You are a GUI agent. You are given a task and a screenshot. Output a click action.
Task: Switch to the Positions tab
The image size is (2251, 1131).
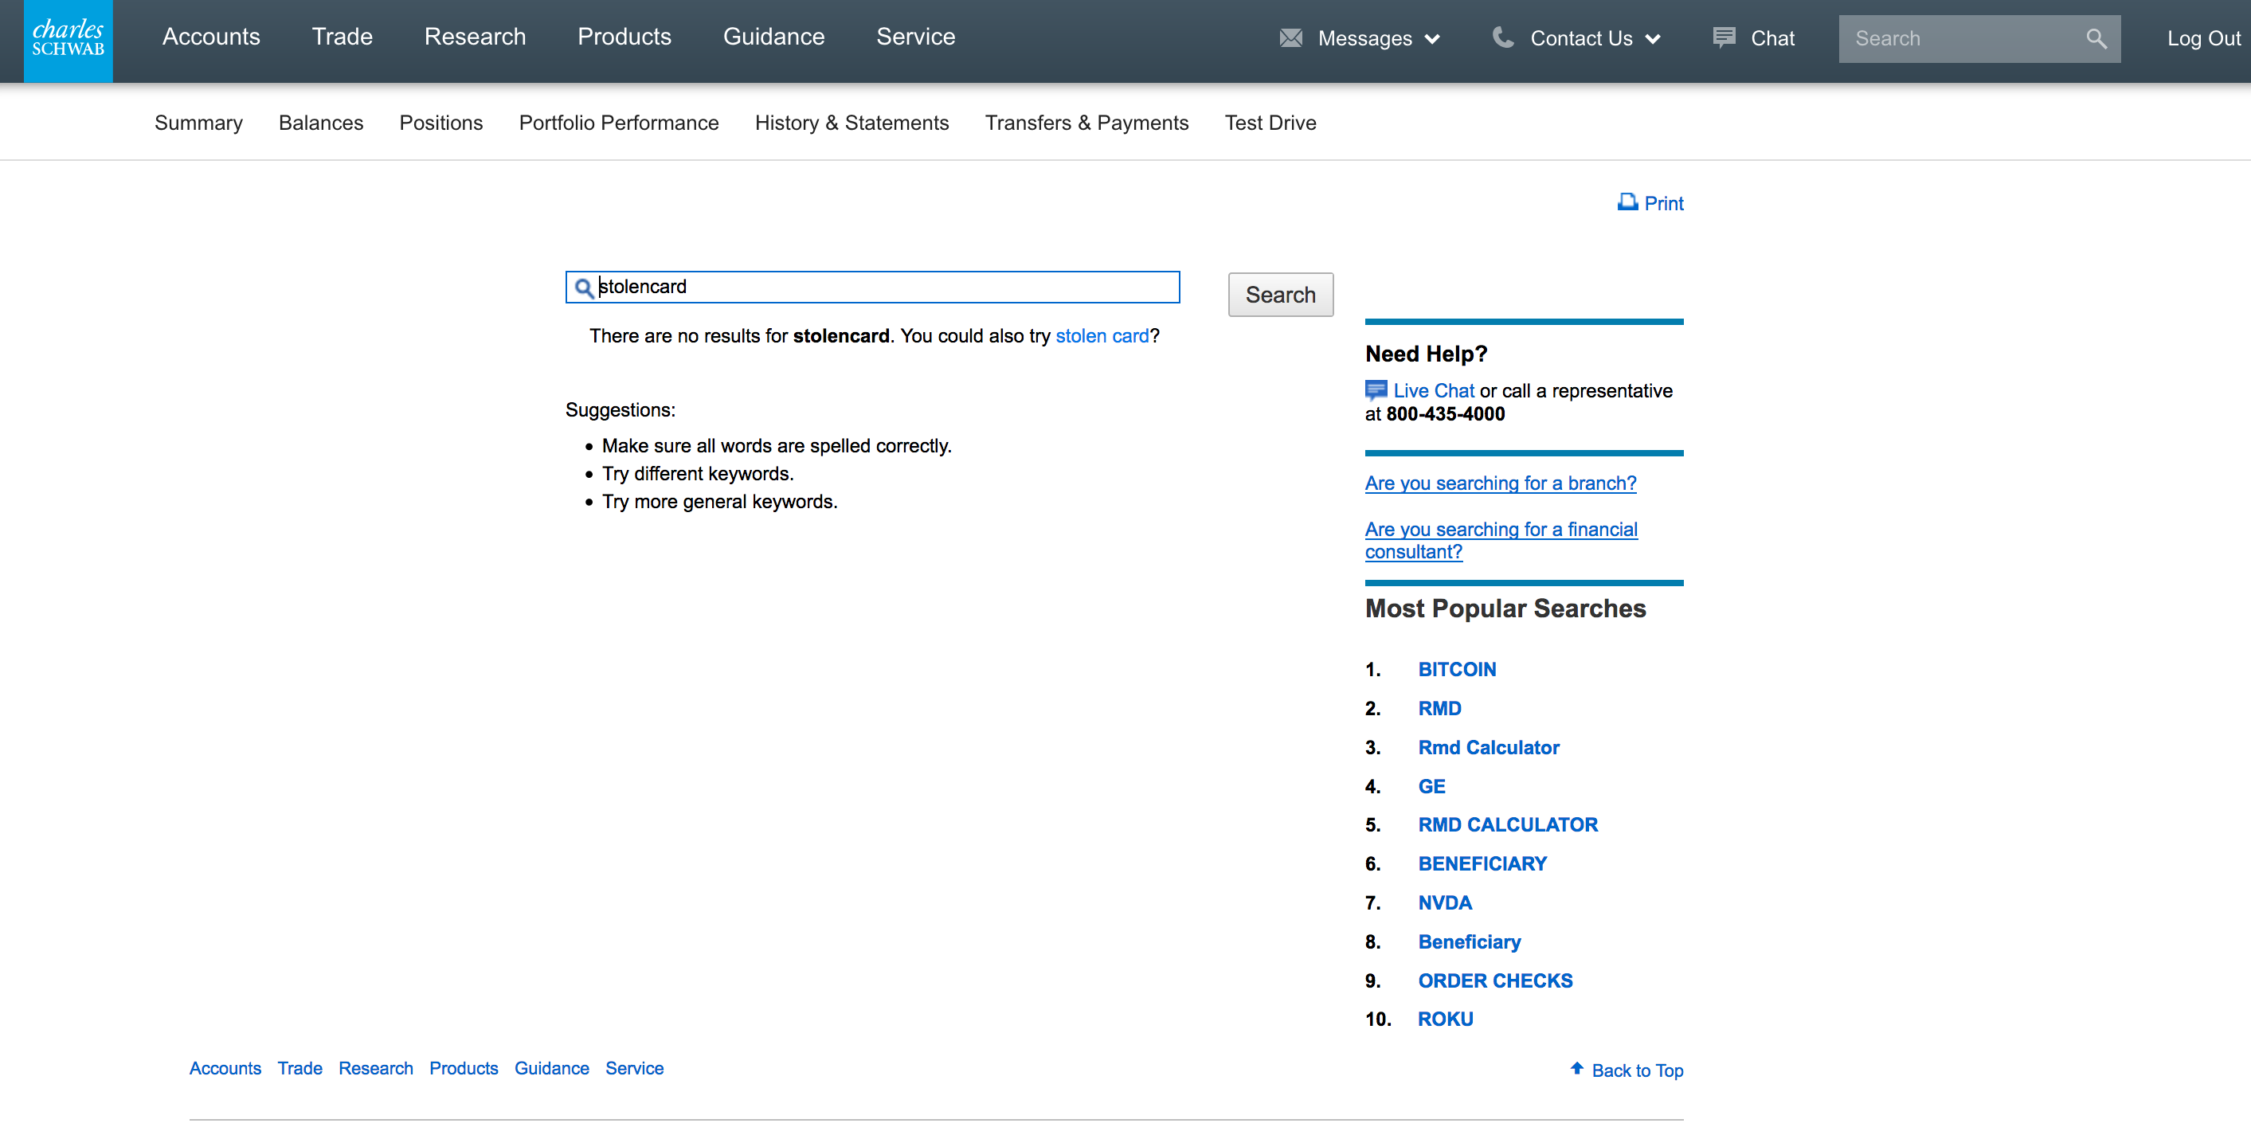440,123
